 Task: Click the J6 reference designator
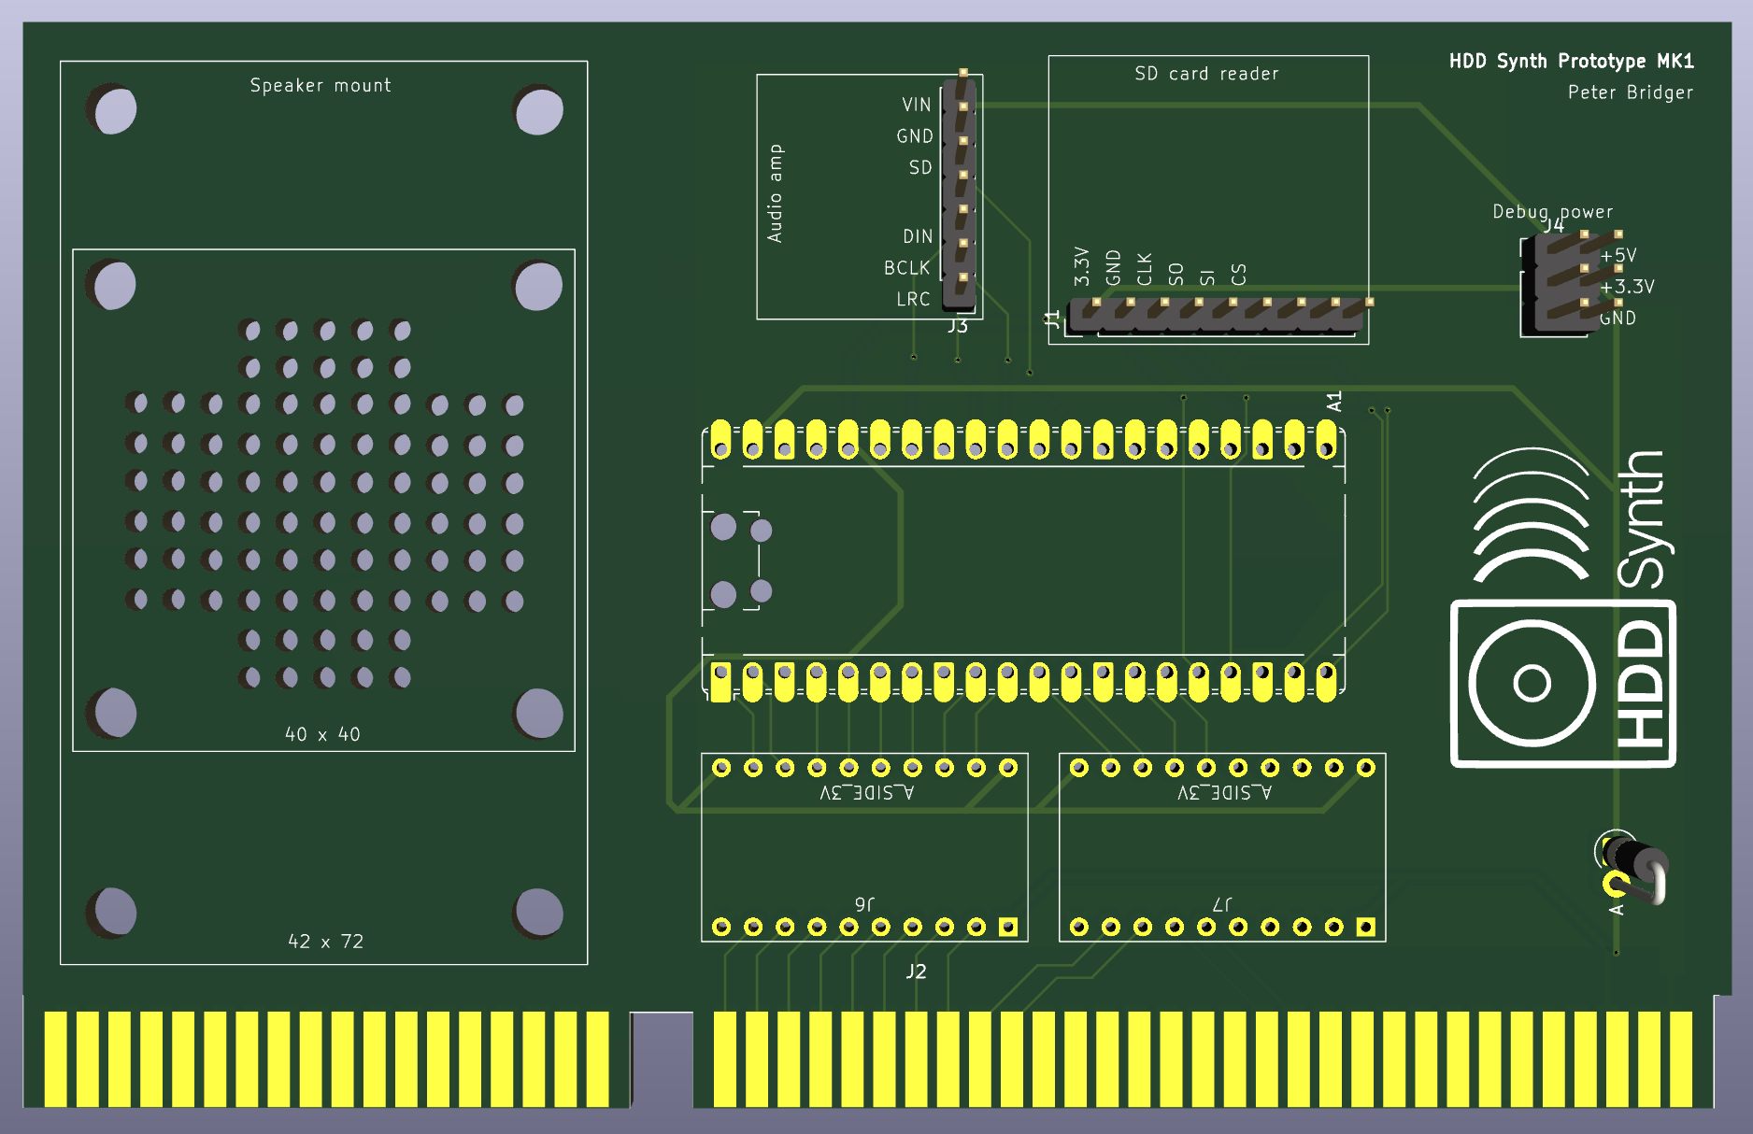point(864,903)
